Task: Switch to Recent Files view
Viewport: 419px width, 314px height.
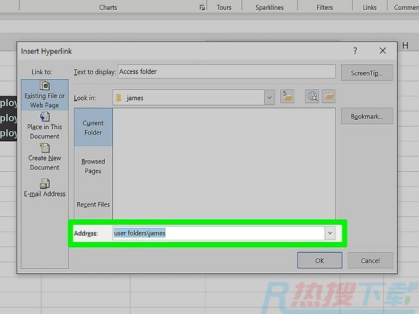Action: pyautogui.click(x=93, y=204)
